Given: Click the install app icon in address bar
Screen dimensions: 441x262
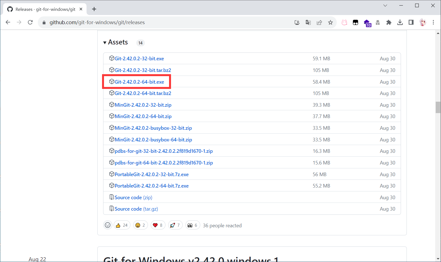Looking at the screenshot, I should click(x=297, y=23).
